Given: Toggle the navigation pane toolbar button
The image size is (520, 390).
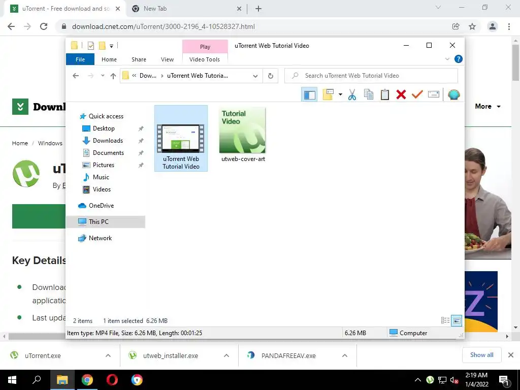Looking at the screenshot, I should [309, 95].
